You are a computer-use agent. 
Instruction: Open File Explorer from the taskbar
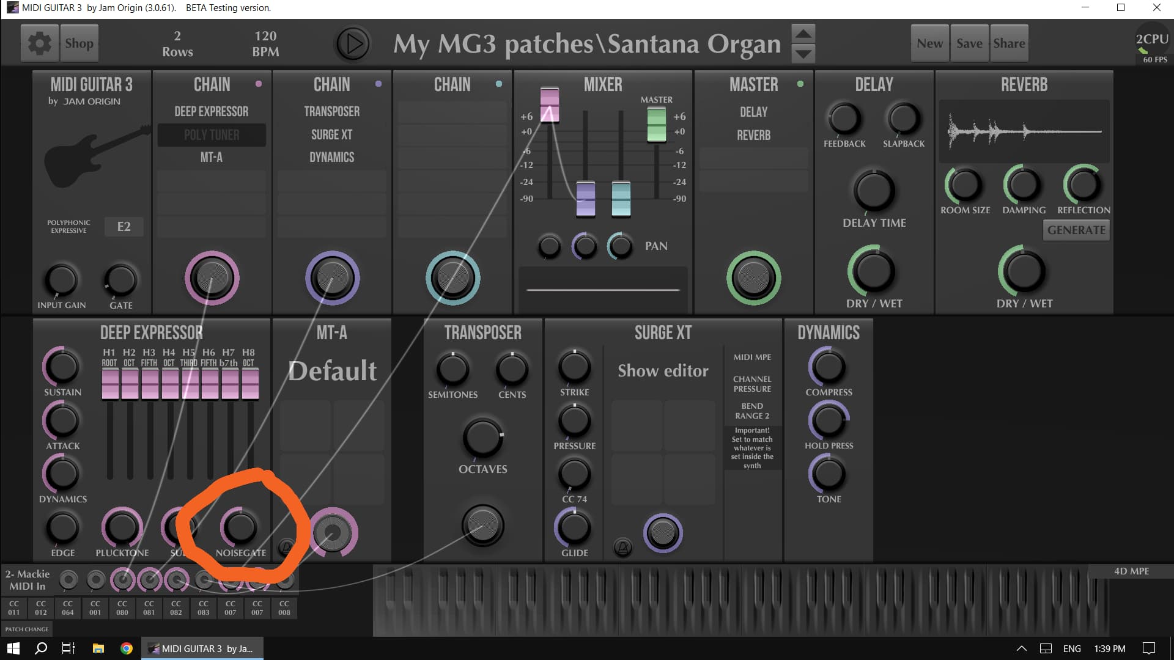tap(98, 648)
